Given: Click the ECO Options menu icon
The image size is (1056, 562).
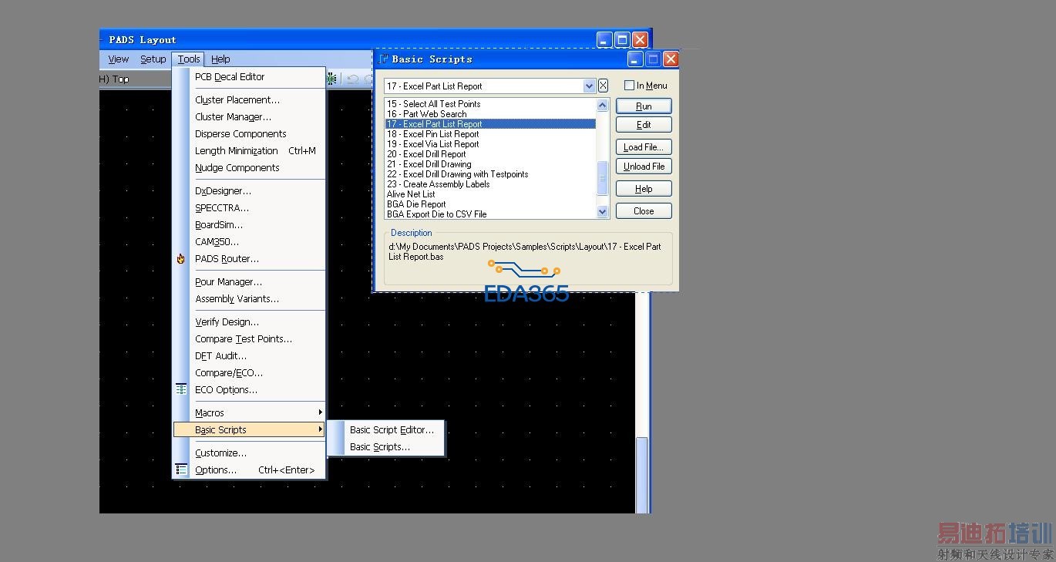Looking at the screenshot, I should [x=181, y=389].
